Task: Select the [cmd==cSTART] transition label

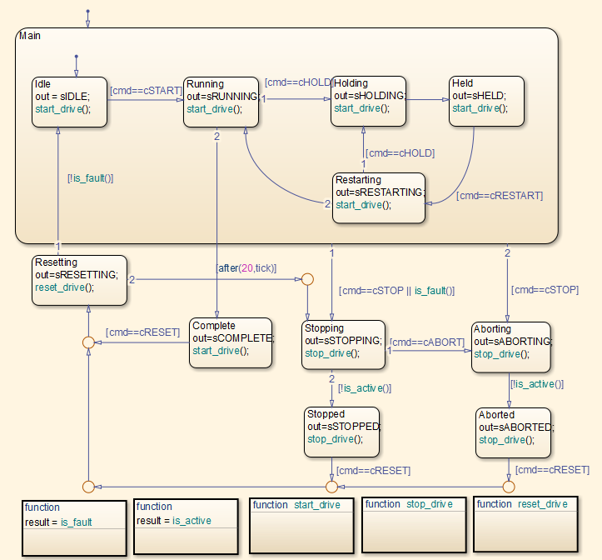Action: [x=146, y=90]
